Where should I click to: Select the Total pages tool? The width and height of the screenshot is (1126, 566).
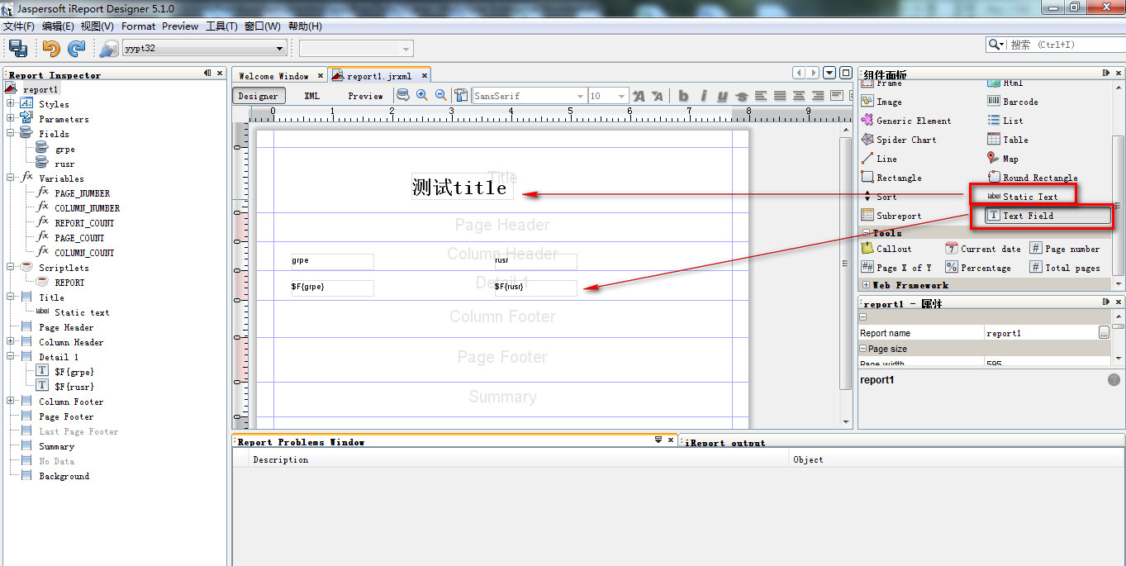1065,268
